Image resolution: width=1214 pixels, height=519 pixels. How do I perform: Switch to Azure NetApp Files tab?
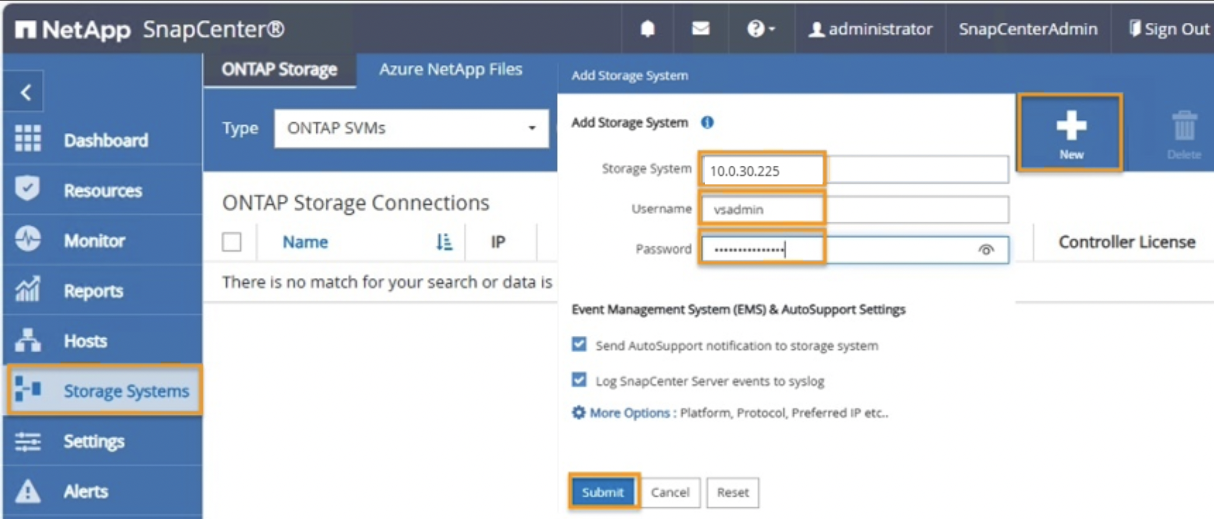450,69
